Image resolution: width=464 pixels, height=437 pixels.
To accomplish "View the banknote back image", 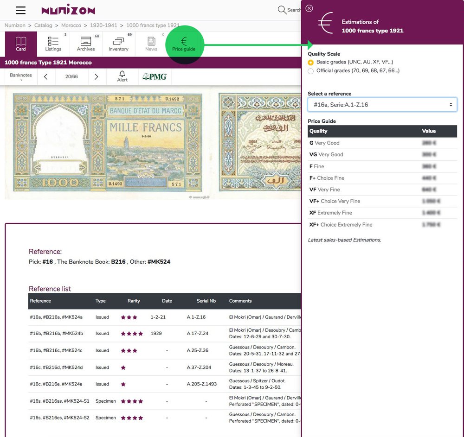I will pyautogui.click(x=260, y=142).
